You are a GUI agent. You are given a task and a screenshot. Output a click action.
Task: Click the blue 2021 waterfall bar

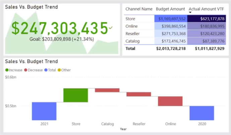click(44, 111)
